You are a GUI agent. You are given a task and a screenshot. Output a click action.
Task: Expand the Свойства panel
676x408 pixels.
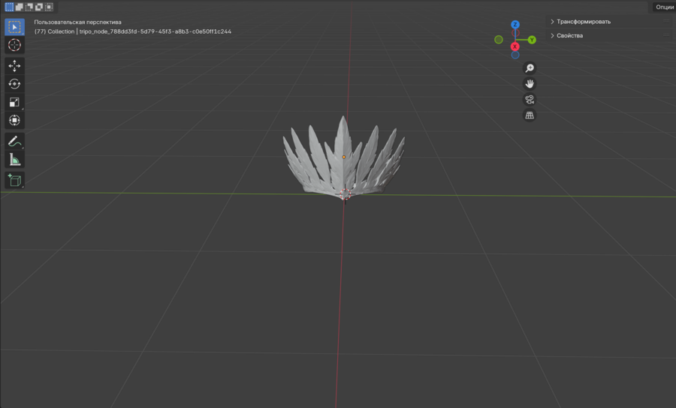[x=569, y=35]
